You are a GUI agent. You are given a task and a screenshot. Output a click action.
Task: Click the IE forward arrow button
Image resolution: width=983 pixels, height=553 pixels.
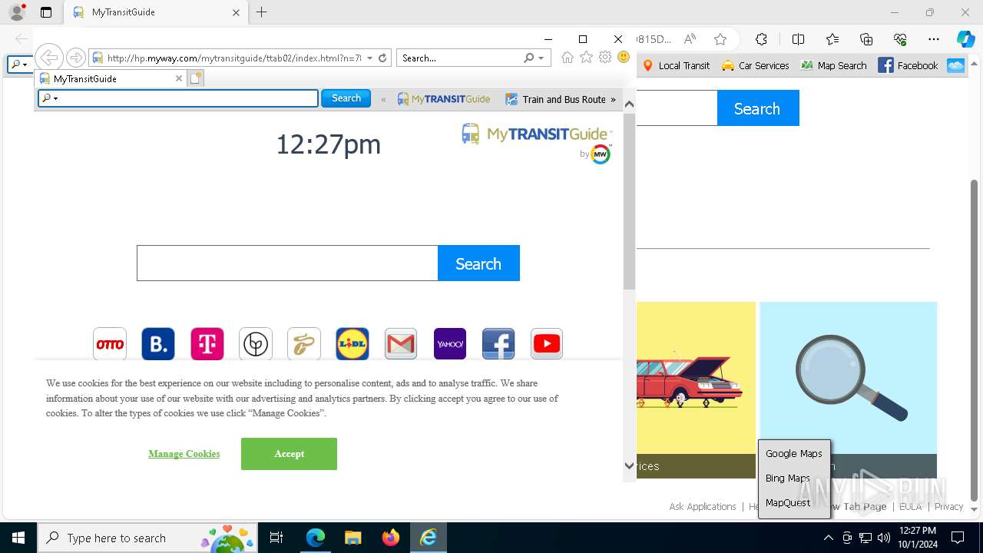tap(75, 58)
